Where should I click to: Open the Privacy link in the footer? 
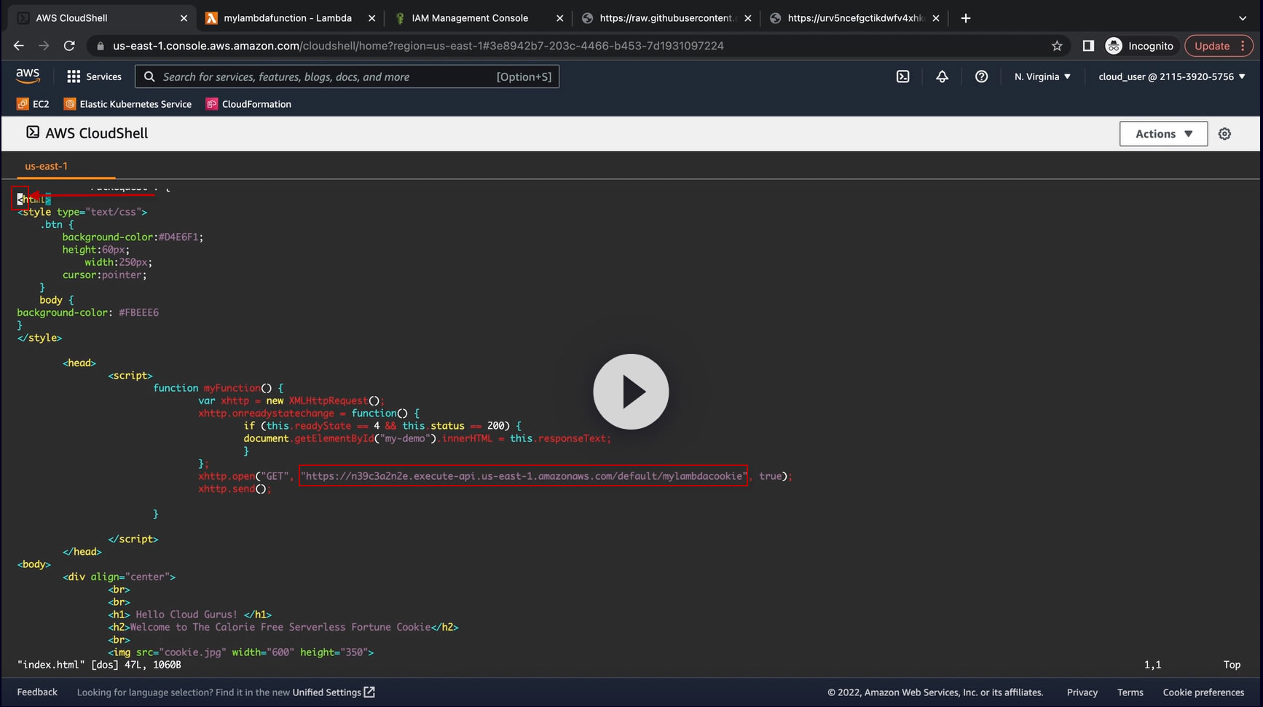click(x=1082, y=692)
